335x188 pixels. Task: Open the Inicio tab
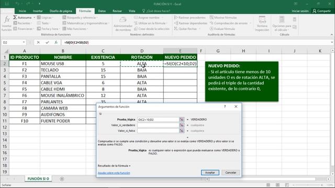[x=22, y=11]
